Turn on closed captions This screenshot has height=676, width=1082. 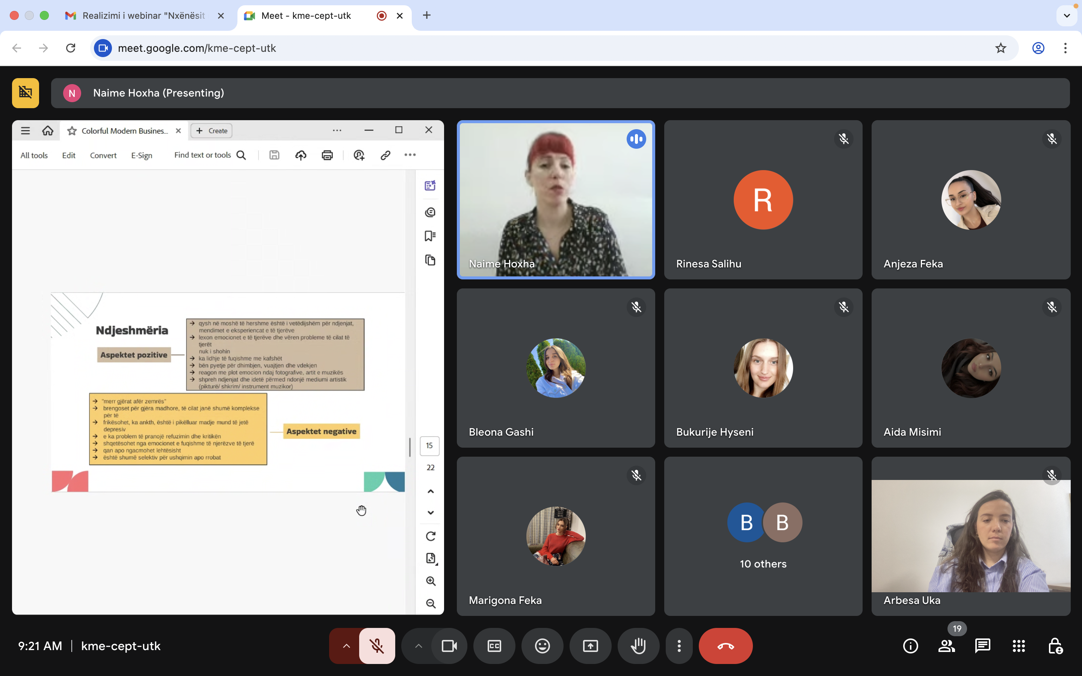(x=494, y=646)
